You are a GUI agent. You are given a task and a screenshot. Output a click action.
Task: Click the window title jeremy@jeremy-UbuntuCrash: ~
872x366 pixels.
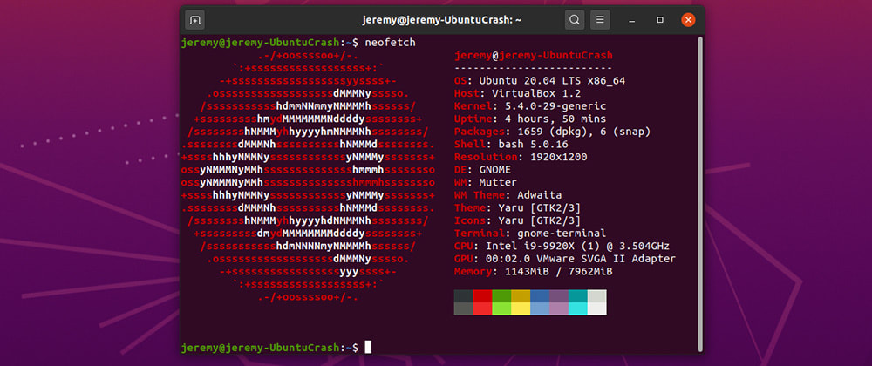(442, 21)
